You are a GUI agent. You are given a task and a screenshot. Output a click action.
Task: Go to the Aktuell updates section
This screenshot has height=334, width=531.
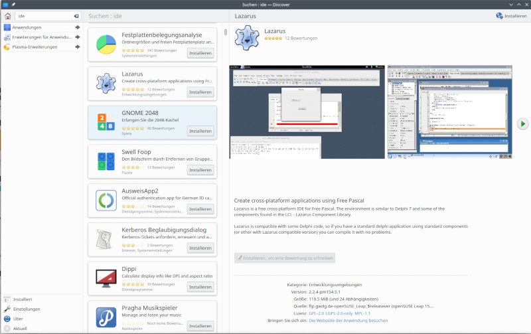(20, 328)
